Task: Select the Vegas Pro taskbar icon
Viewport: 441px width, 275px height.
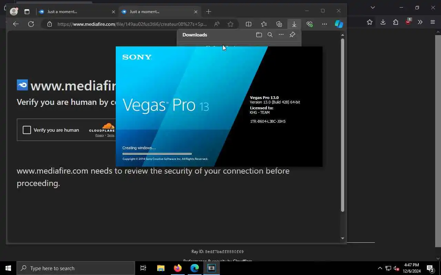Action: click(x=212, y=268)
